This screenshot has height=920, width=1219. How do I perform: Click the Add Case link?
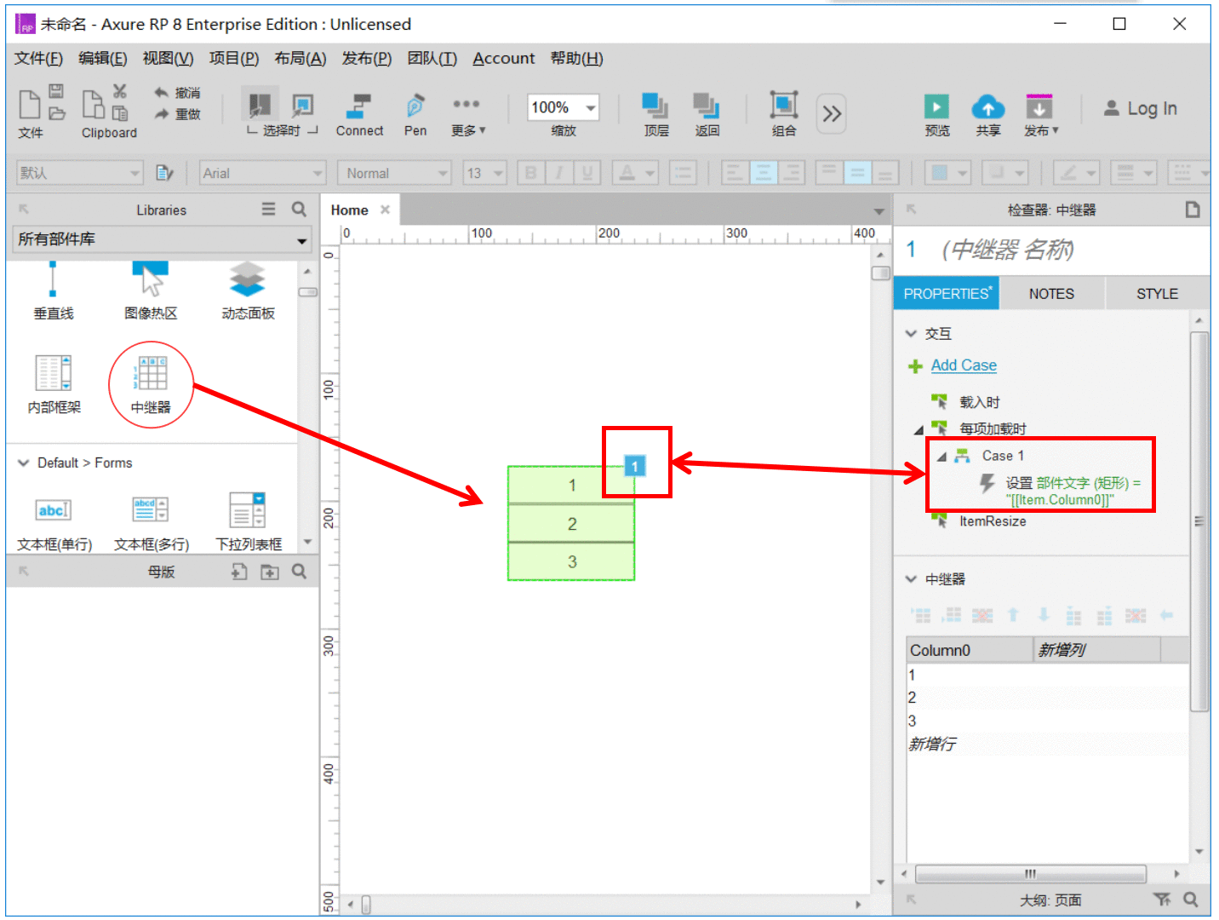point(964,365)
